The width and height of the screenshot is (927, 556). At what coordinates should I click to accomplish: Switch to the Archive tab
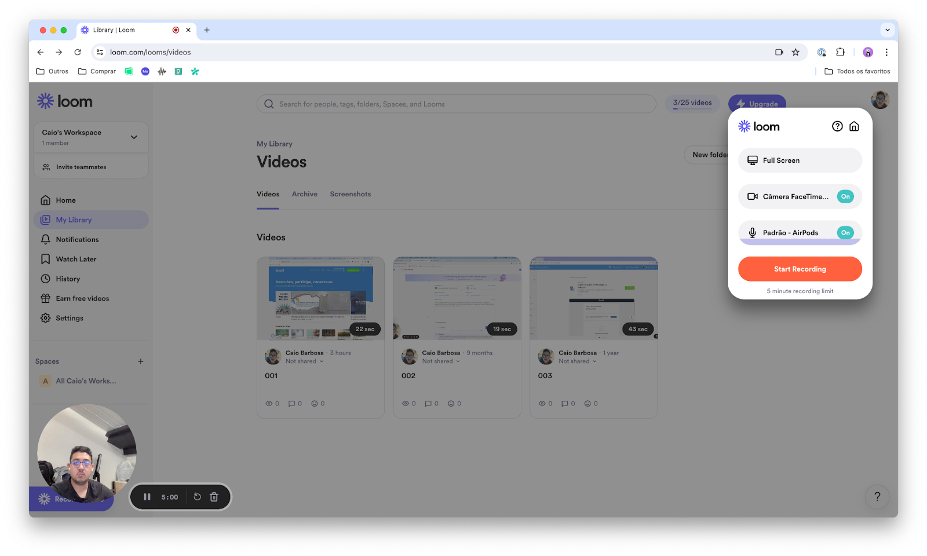point(305,194)
